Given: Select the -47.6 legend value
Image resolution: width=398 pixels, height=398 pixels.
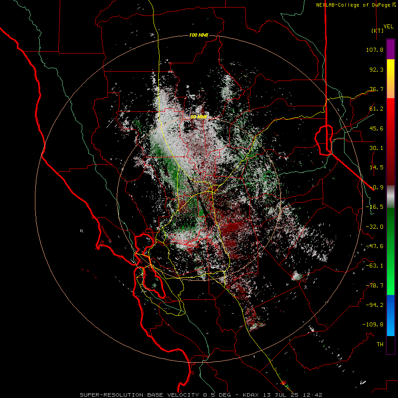Looking at the screenshot, I should tap(375, 246).
